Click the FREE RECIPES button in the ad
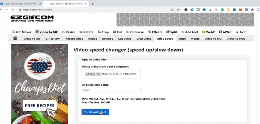260x124 pixels. [x=40, y=105]
